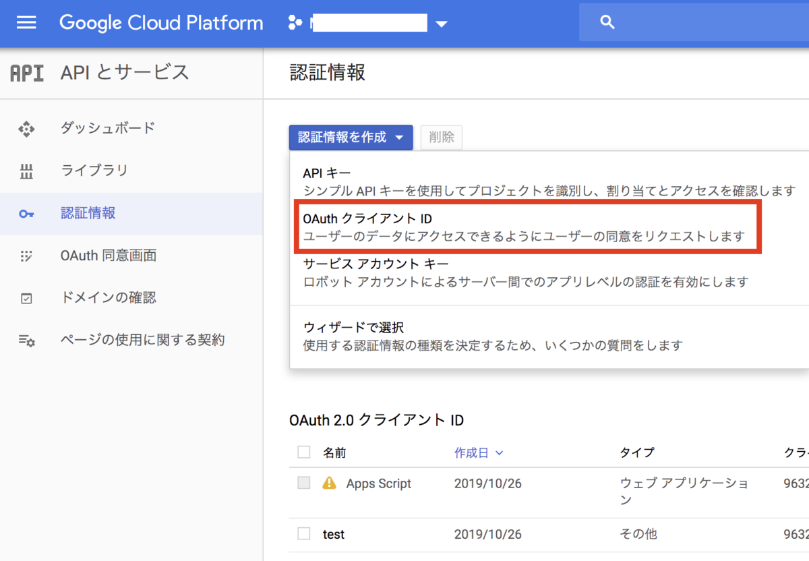Screen dimensions: 809x561
Task: Open ダッシュボード in the sidebar
Action: tap(108, 128)
